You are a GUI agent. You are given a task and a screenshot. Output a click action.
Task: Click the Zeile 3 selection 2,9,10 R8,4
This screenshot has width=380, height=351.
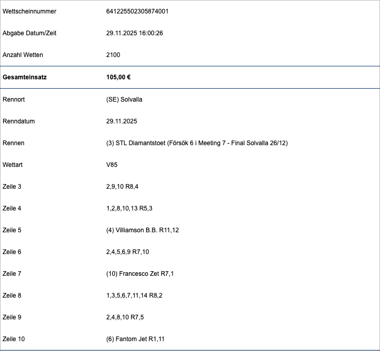[x=122, y=187]
